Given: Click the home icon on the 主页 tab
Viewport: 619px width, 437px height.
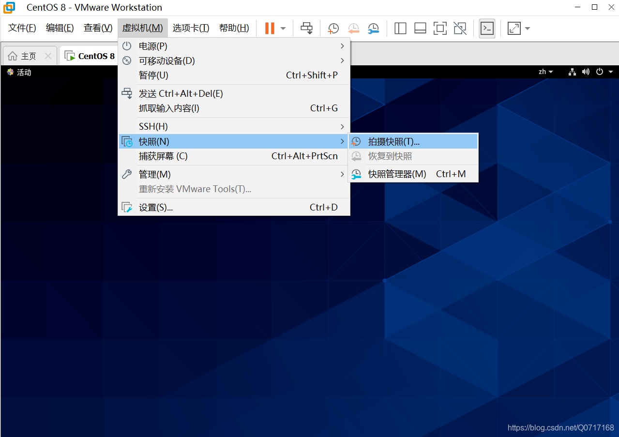Looking at the screenshot, I should click(x=13, y=56).
